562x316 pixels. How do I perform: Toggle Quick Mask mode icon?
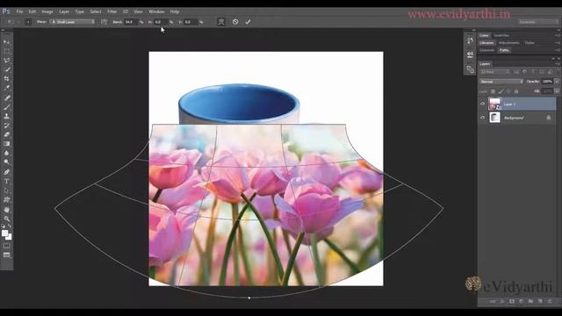[6, 246]
